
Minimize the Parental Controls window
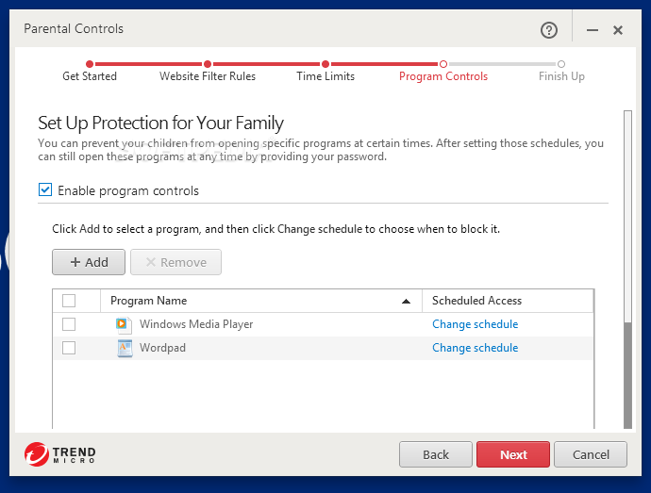pos(593,30)
